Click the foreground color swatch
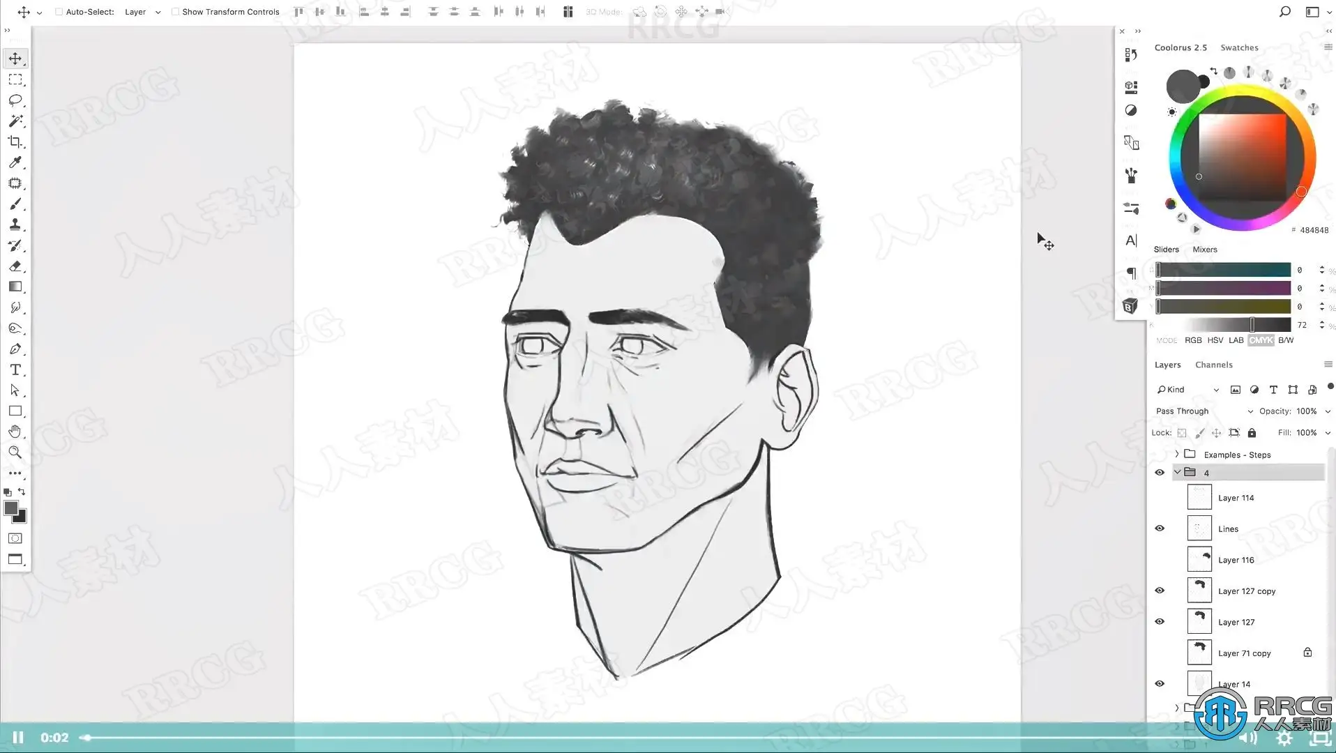 coord(10,508)
